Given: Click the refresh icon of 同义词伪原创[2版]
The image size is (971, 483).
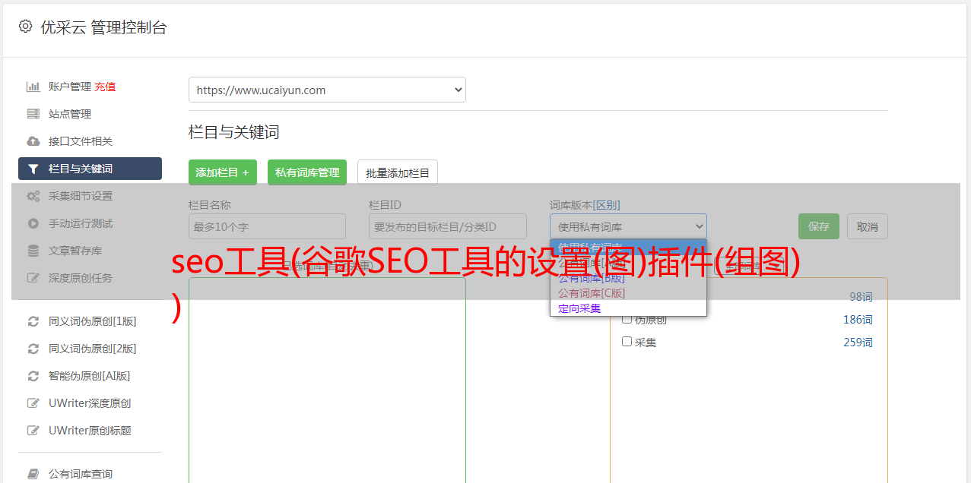Looking at the screenshot, I should coord(33,349).
